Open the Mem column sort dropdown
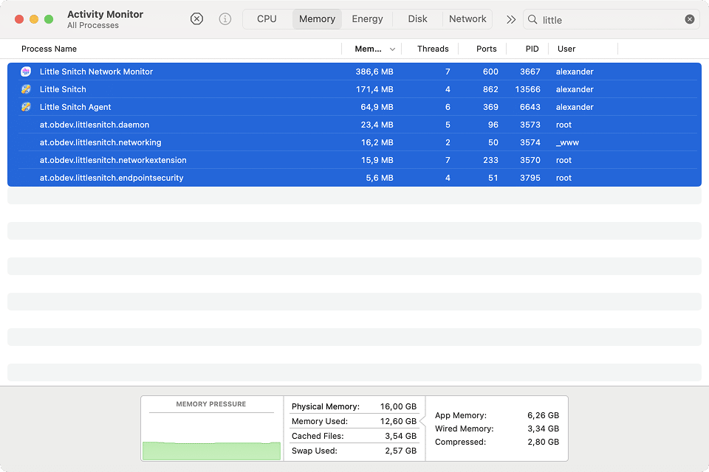Image resolution: width=709 pixels, height=472 pixels. (x=393, y=49)
